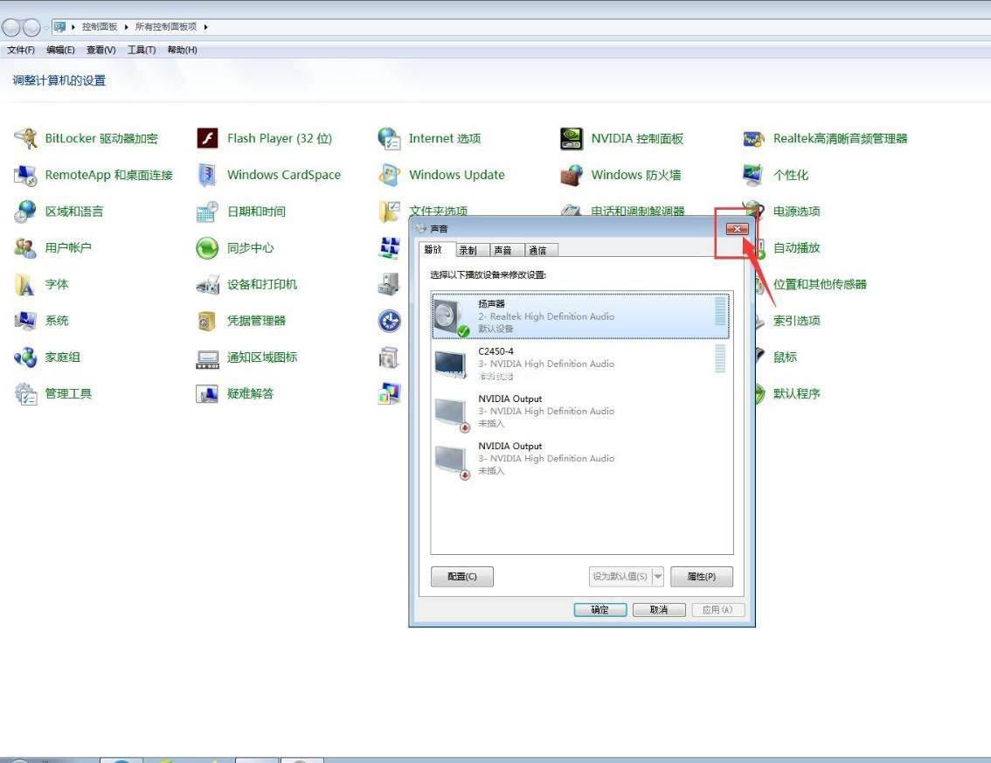Select the 播放 tab

click(x=436, y=250)
